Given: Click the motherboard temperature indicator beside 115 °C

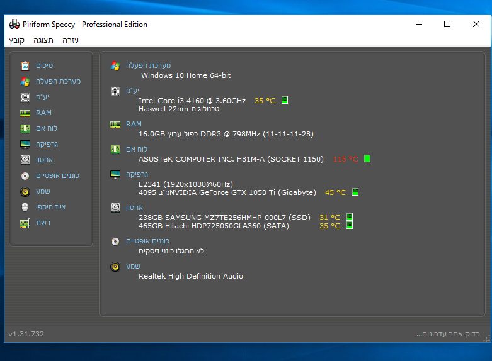Looking at the screenshot, I should tap(367, 158).
